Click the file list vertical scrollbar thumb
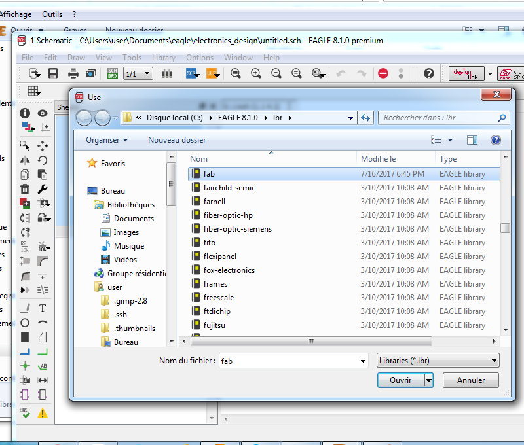The image size is (524, 445). 505,228
